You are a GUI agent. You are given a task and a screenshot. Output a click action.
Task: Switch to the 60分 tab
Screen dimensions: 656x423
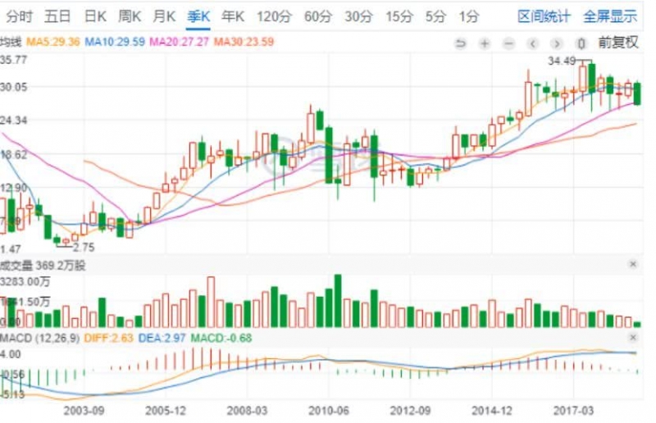[318, 16]
